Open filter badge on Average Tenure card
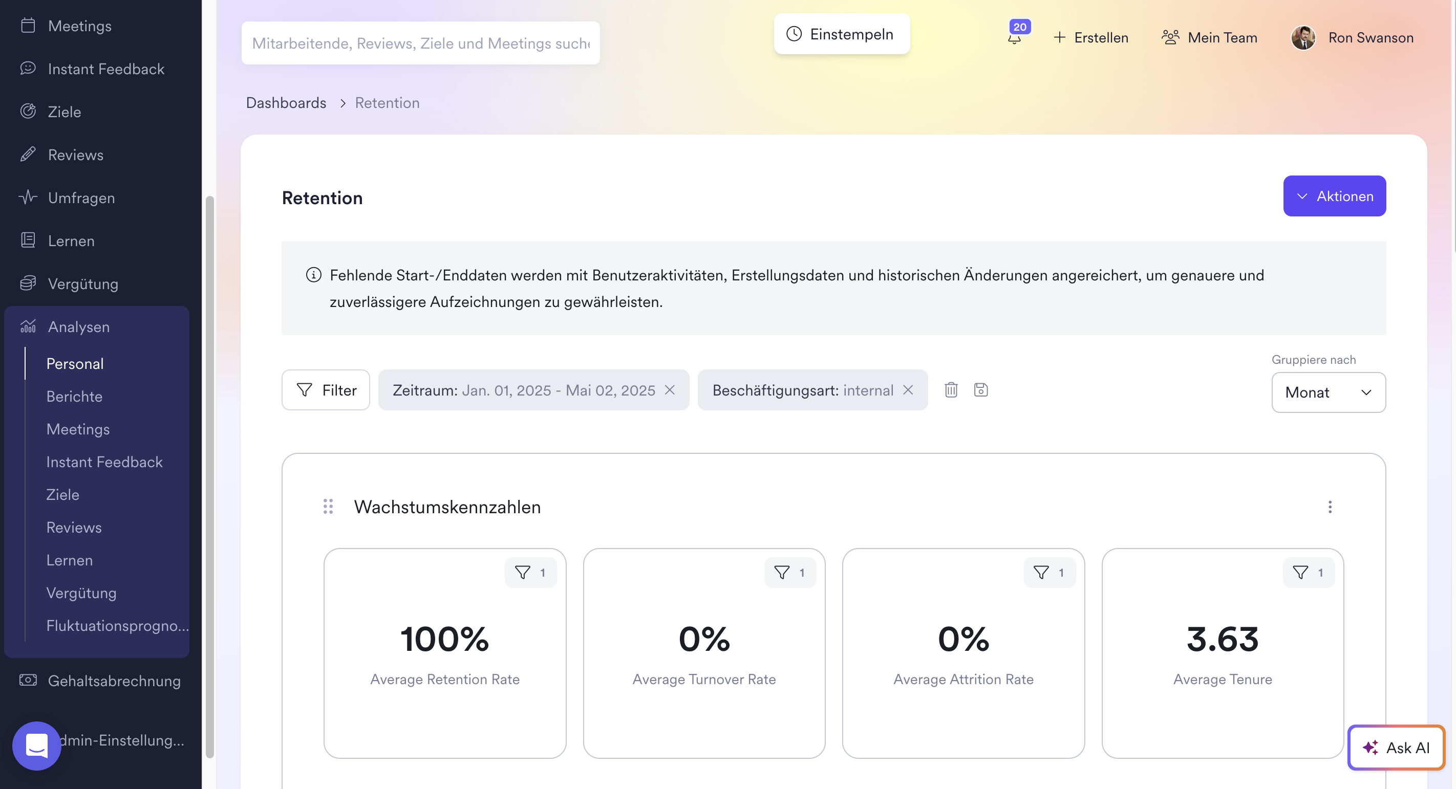This screenshot has height=789, width=1456. coord(1309,573)
